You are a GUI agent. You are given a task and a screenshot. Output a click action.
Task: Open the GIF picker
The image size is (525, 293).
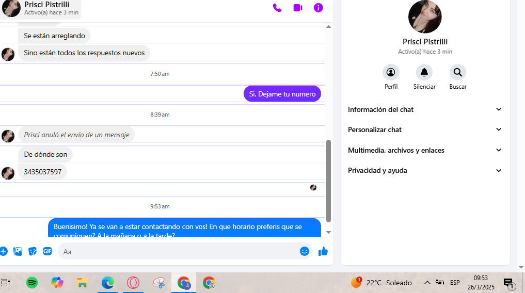click(x=47, y=251)
